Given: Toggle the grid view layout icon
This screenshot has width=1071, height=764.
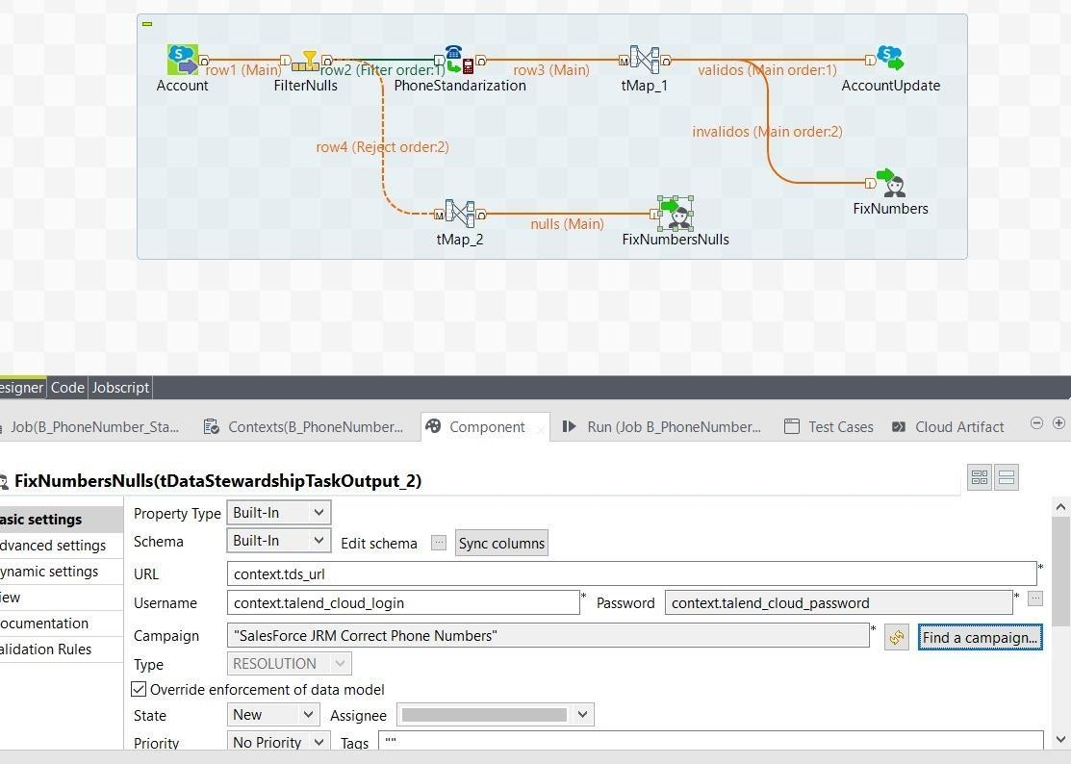Looking at the screenshot, I should click(x=979, y=476).
